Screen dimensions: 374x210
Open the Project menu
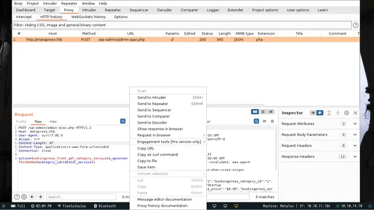point(33,3)
